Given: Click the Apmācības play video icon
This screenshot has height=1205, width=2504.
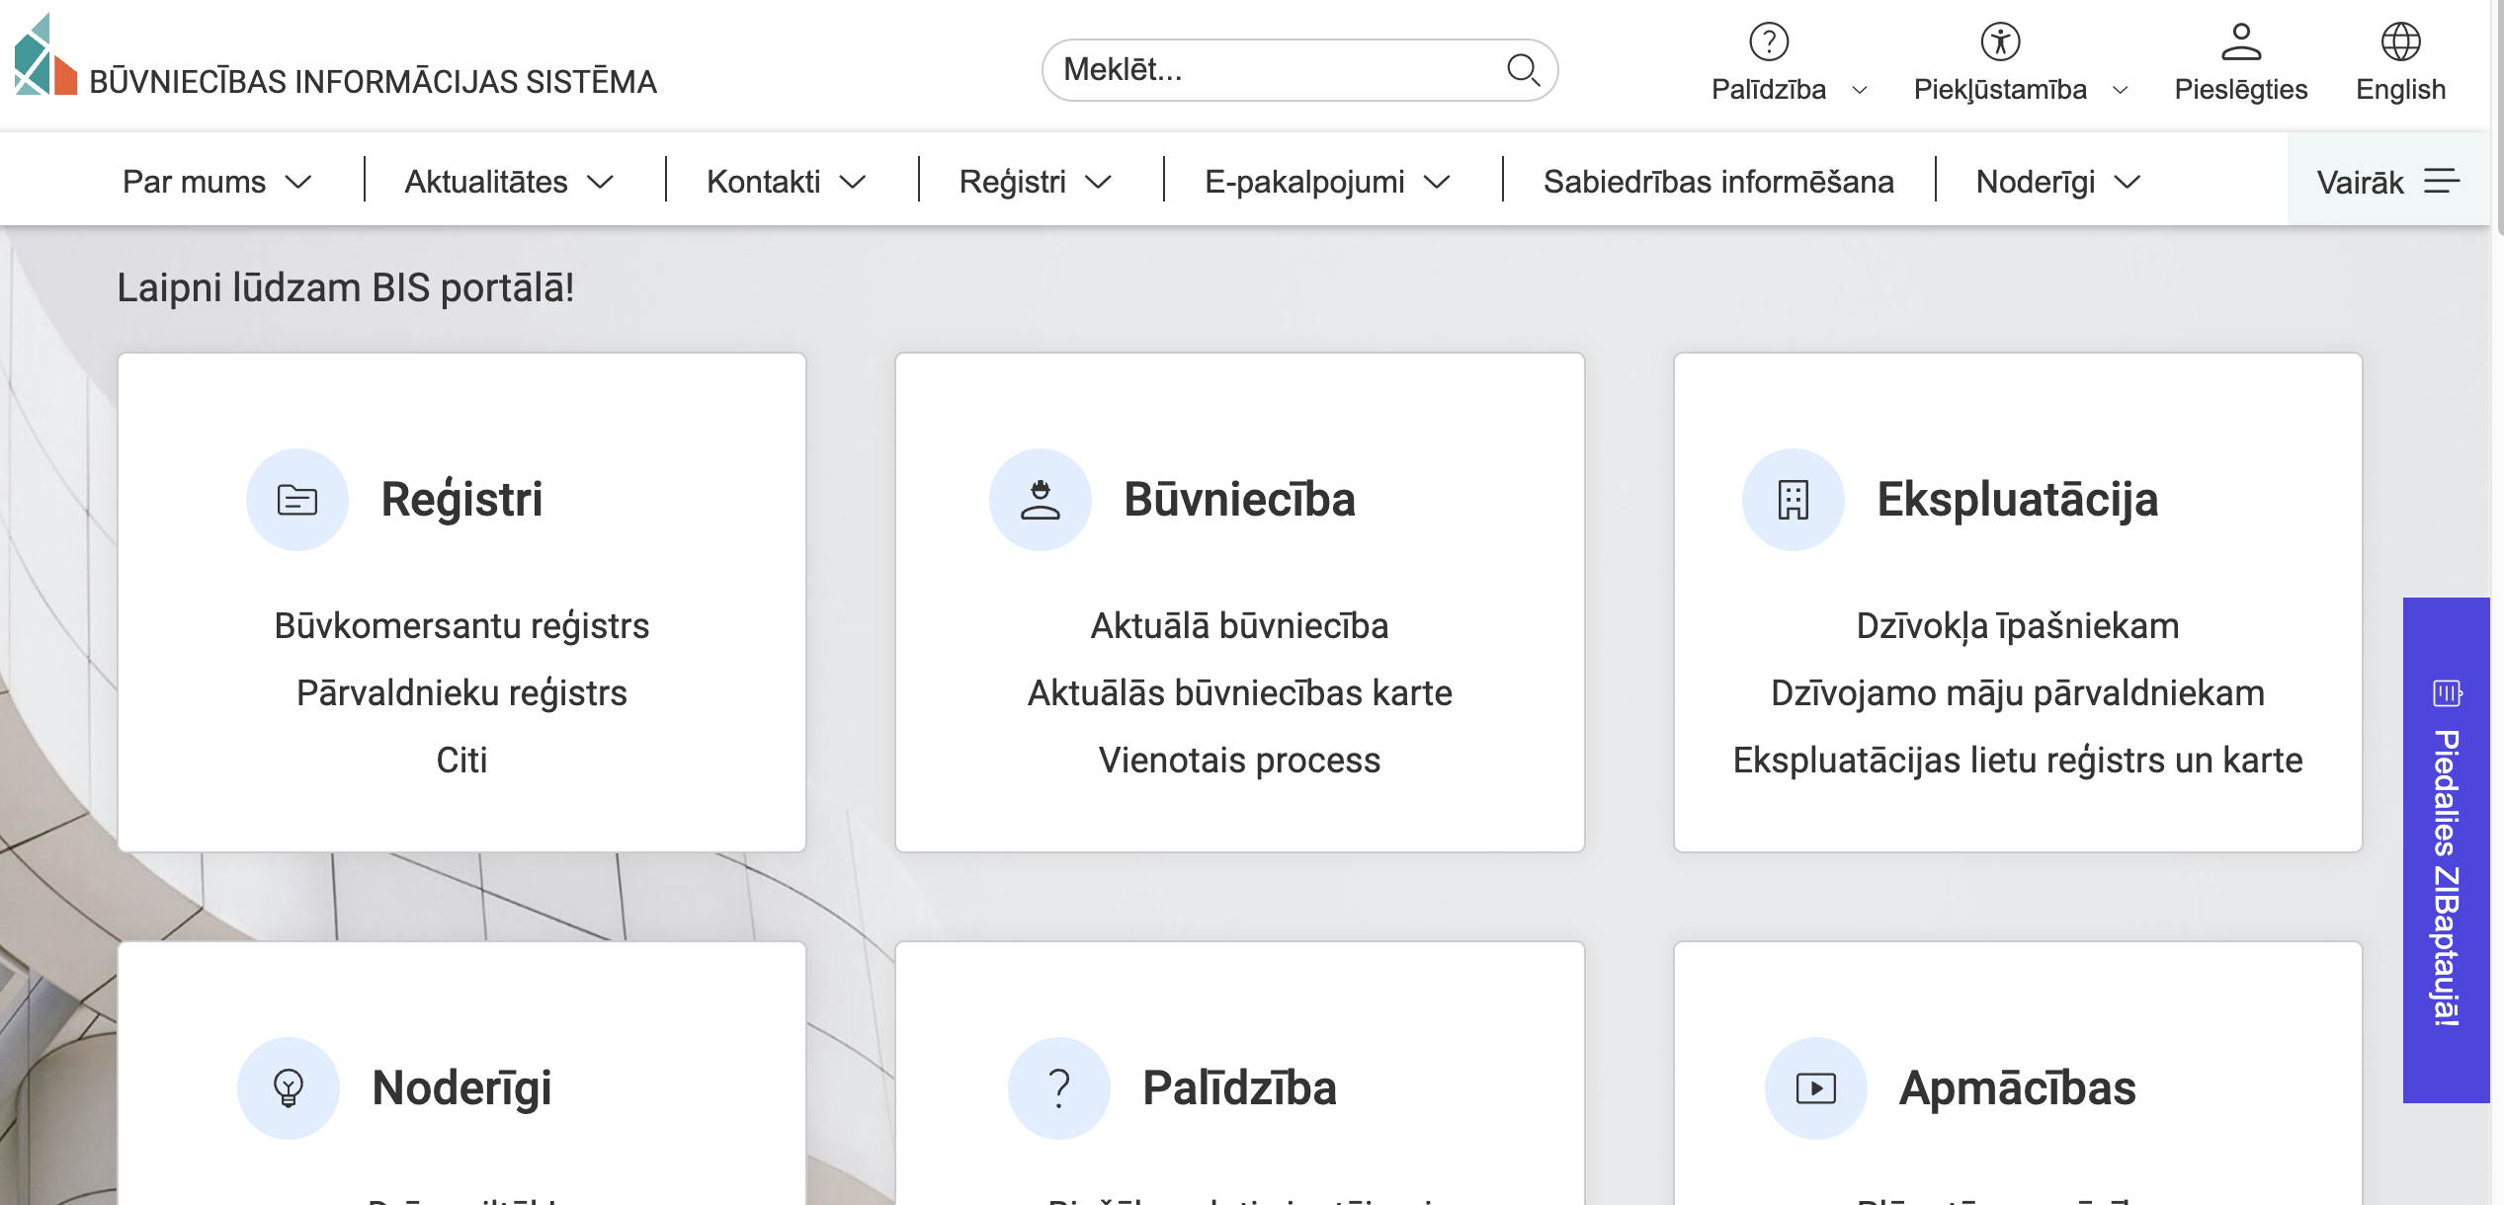Looking at the screenshot, I should [1816, 1088].
